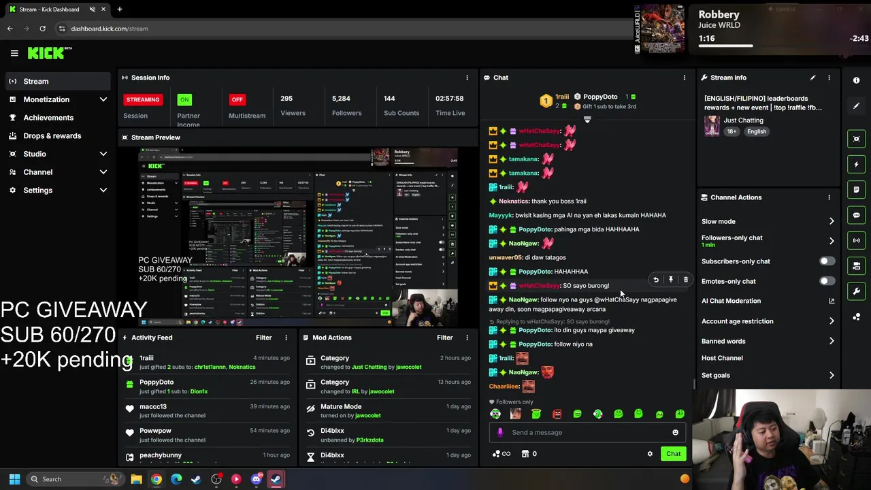Screen dimensions: 871x490
Task: Click the Kick logo
Action: (x=50, y=53)
